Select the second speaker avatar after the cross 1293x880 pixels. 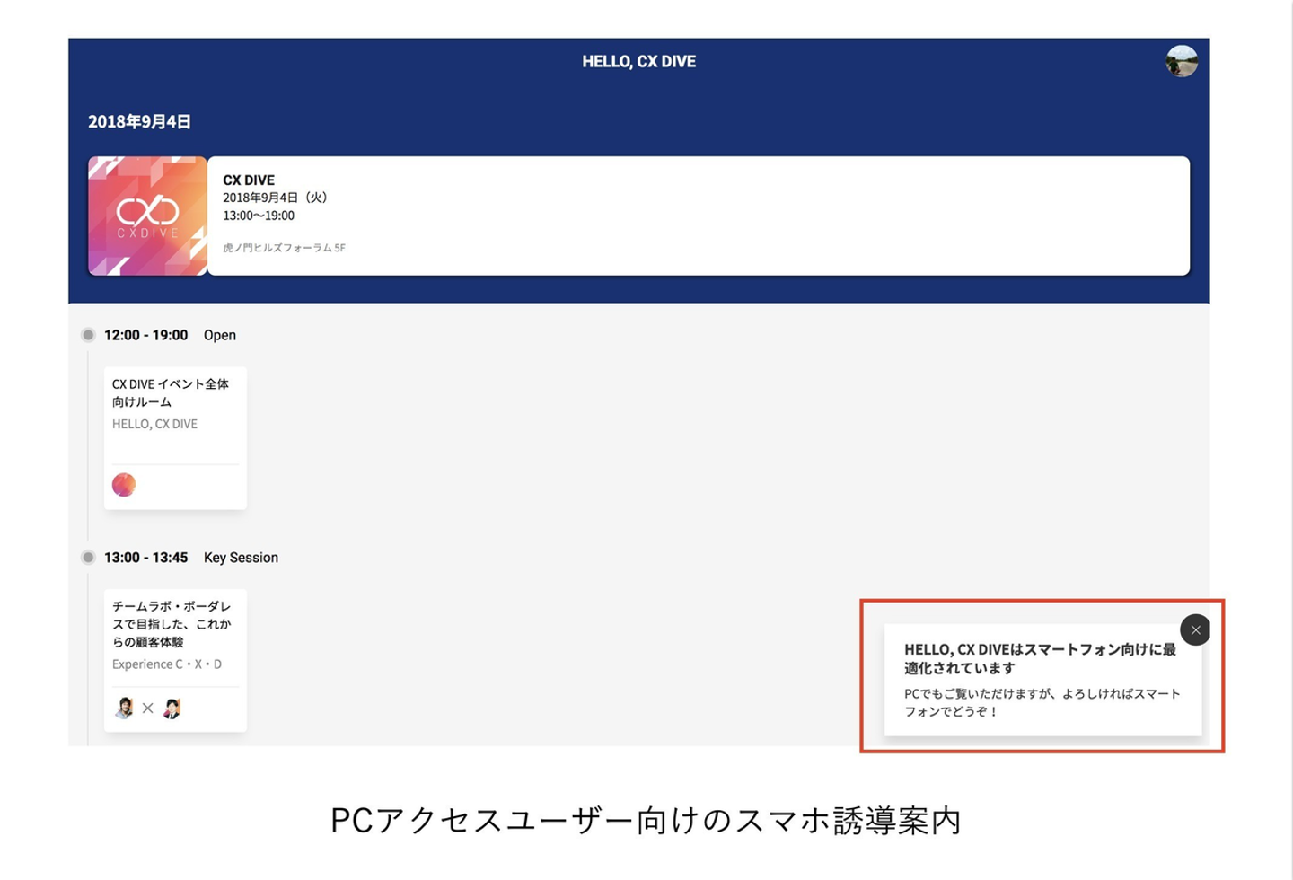[x=172, y=708]
